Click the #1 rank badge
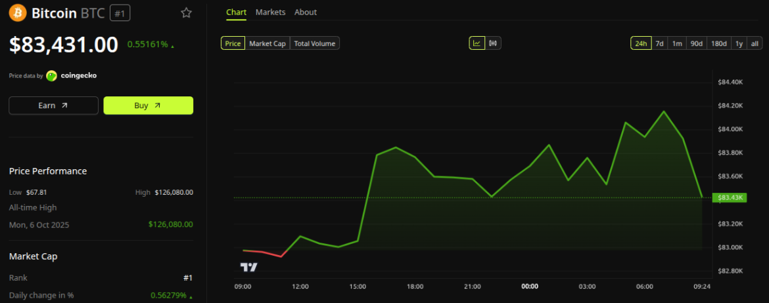 coord(120,13)
